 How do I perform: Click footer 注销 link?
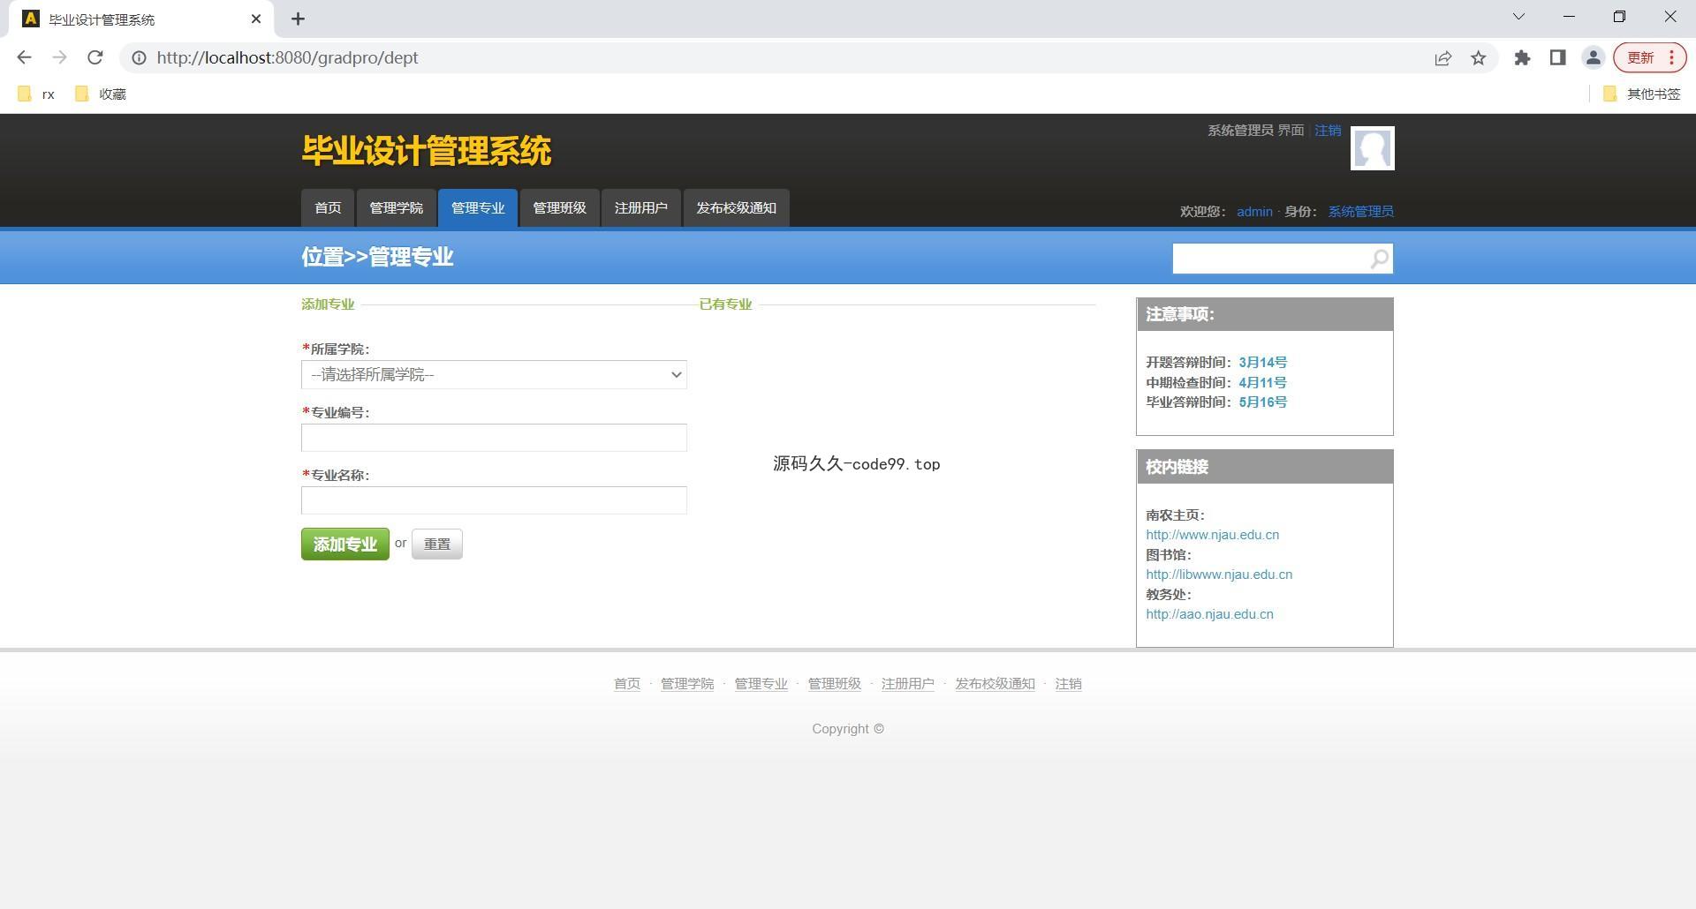coord(1068,684)
